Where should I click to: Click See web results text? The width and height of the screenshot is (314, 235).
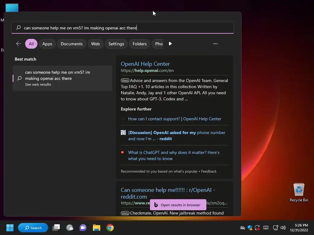[38, 84]
